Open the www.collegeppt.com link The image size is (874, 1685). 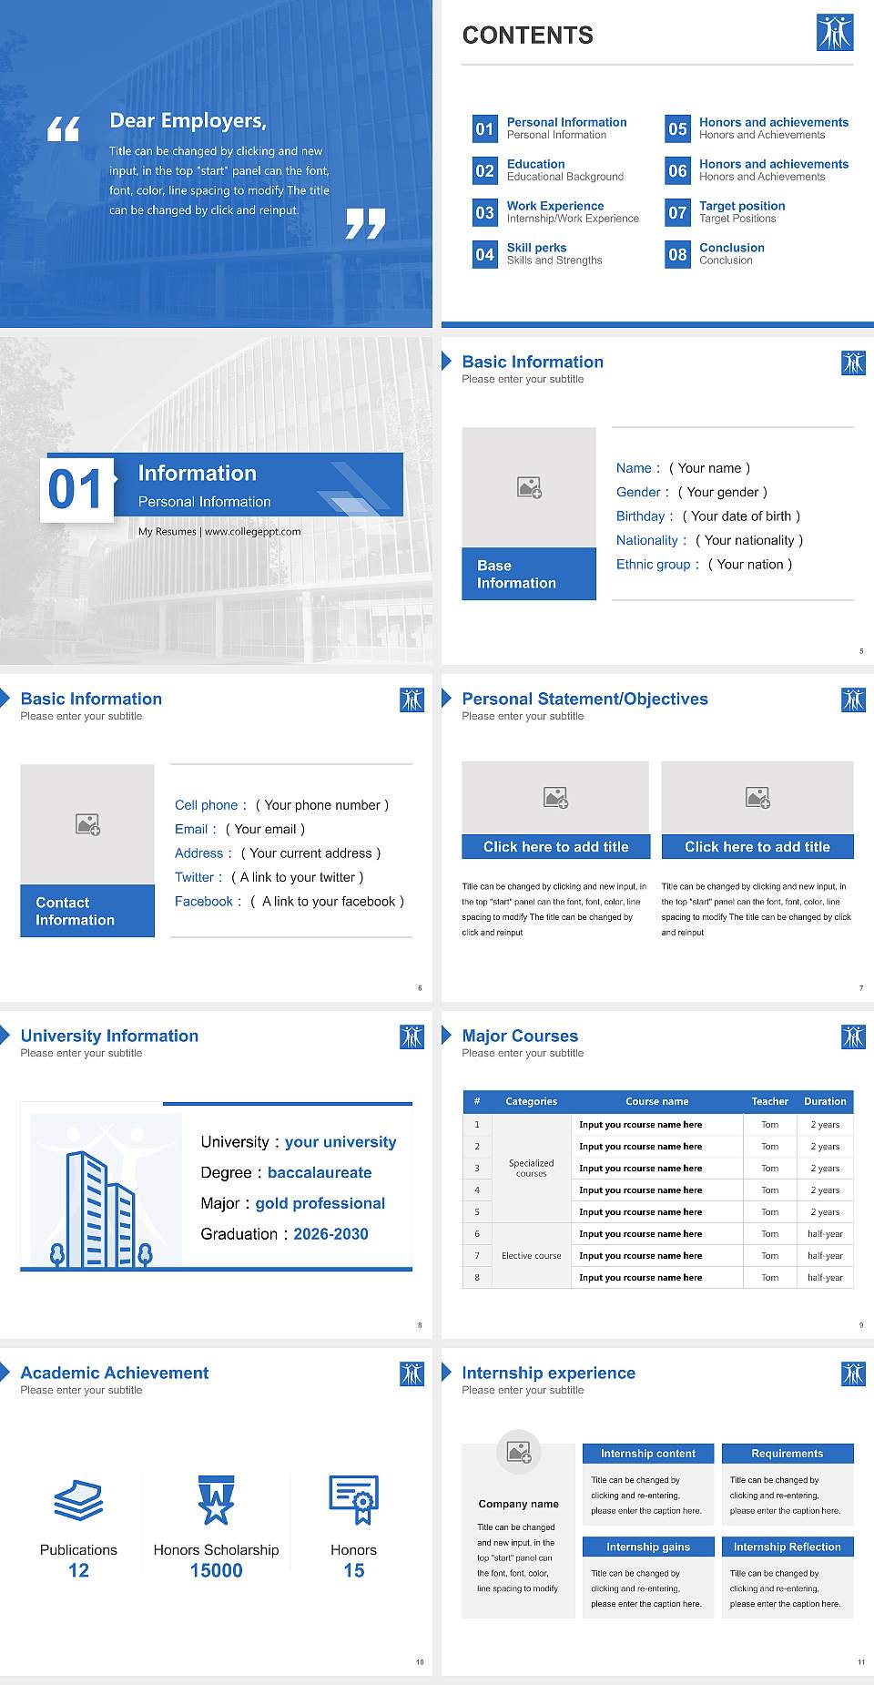click(x=252, y=532)
